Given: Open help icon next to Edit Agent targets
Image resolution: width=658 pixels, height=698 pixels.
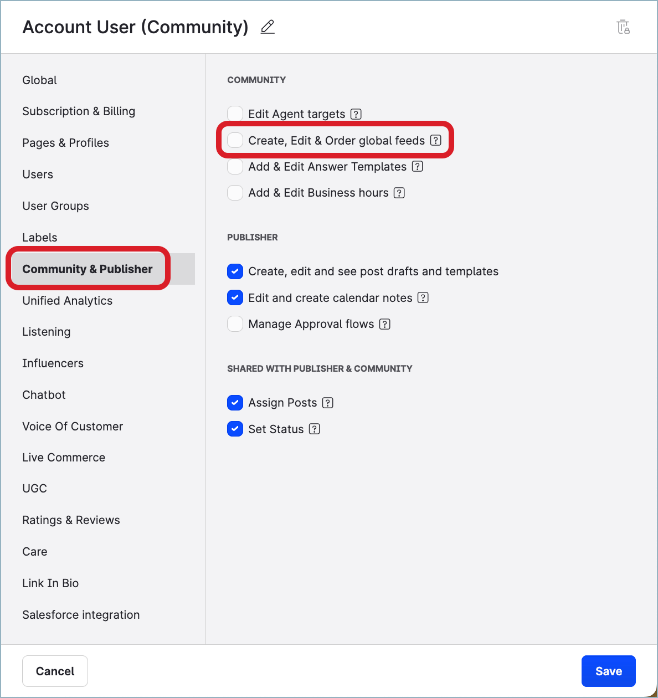Looking at the screenshot, I should pyautogui.click(x=356, y=114).
